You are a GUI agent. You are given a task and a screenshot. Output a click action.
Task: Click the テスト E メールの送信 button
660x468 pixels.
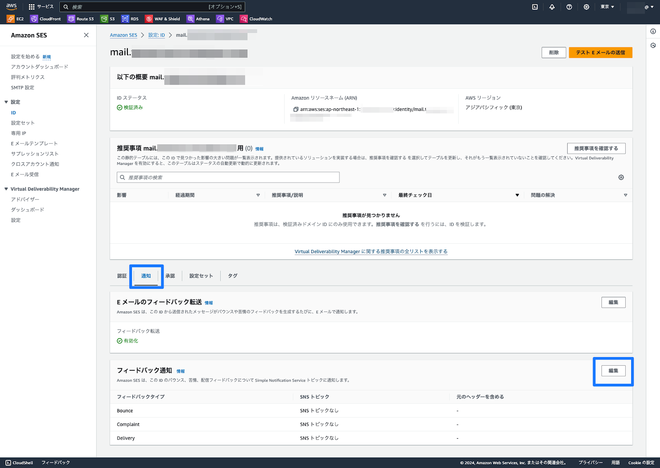point(600,52)
